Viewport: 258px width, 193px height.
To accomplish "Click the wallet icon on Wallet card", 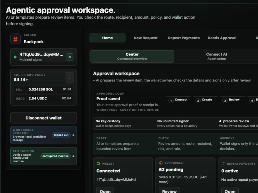I will click(98, 163).
